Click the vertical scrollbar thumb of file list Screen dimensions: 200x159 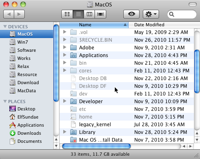click(x=197, y=72)
